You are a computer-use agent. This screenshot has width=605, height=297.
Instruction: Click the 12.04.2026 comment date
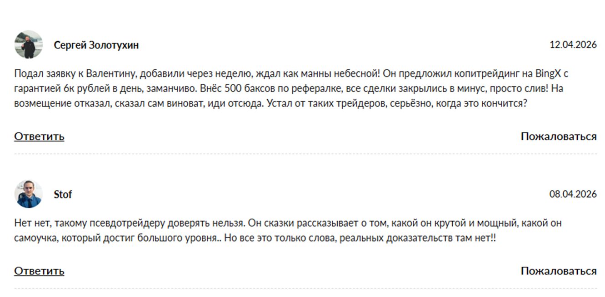coord(573,45)
